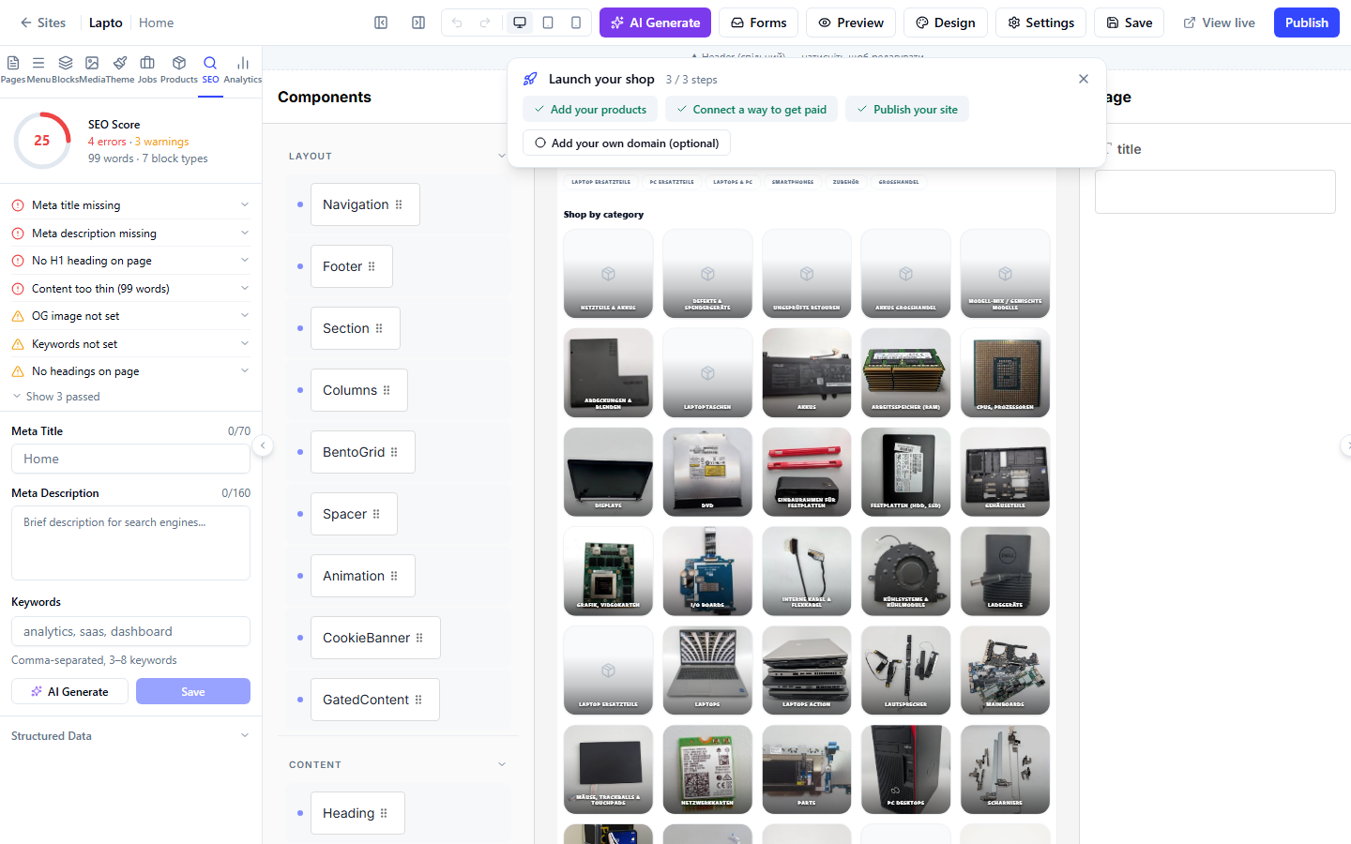Expand the Keywords not set warning
This screenshot has height=844, width=1351.
[130, 344]
